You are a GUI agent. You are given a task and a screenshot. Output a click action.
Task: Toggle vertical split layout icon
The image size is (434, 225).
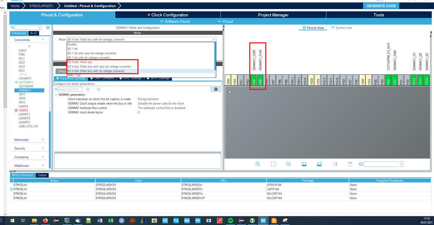335,164
